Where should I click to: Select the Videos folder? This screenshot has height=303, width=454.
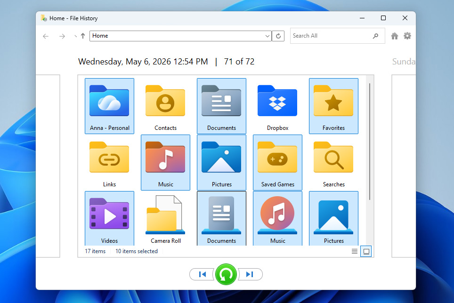109,218
